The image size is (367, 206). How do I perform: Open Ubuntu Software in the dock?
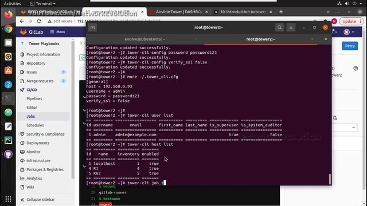point(8,70)
